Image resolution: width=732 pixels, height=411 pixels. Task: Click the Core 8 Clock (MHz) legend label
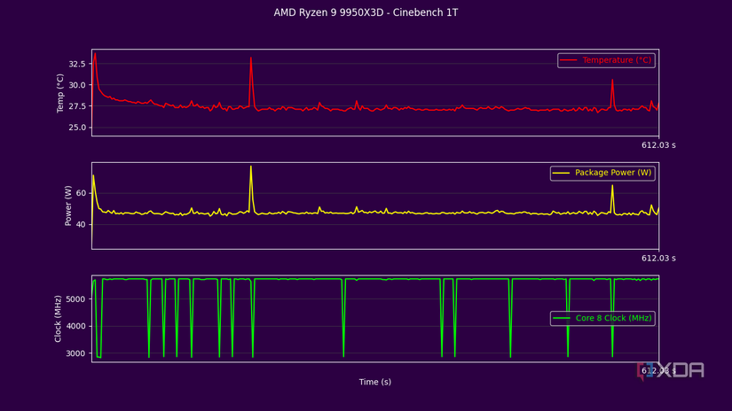coord(613,318)
